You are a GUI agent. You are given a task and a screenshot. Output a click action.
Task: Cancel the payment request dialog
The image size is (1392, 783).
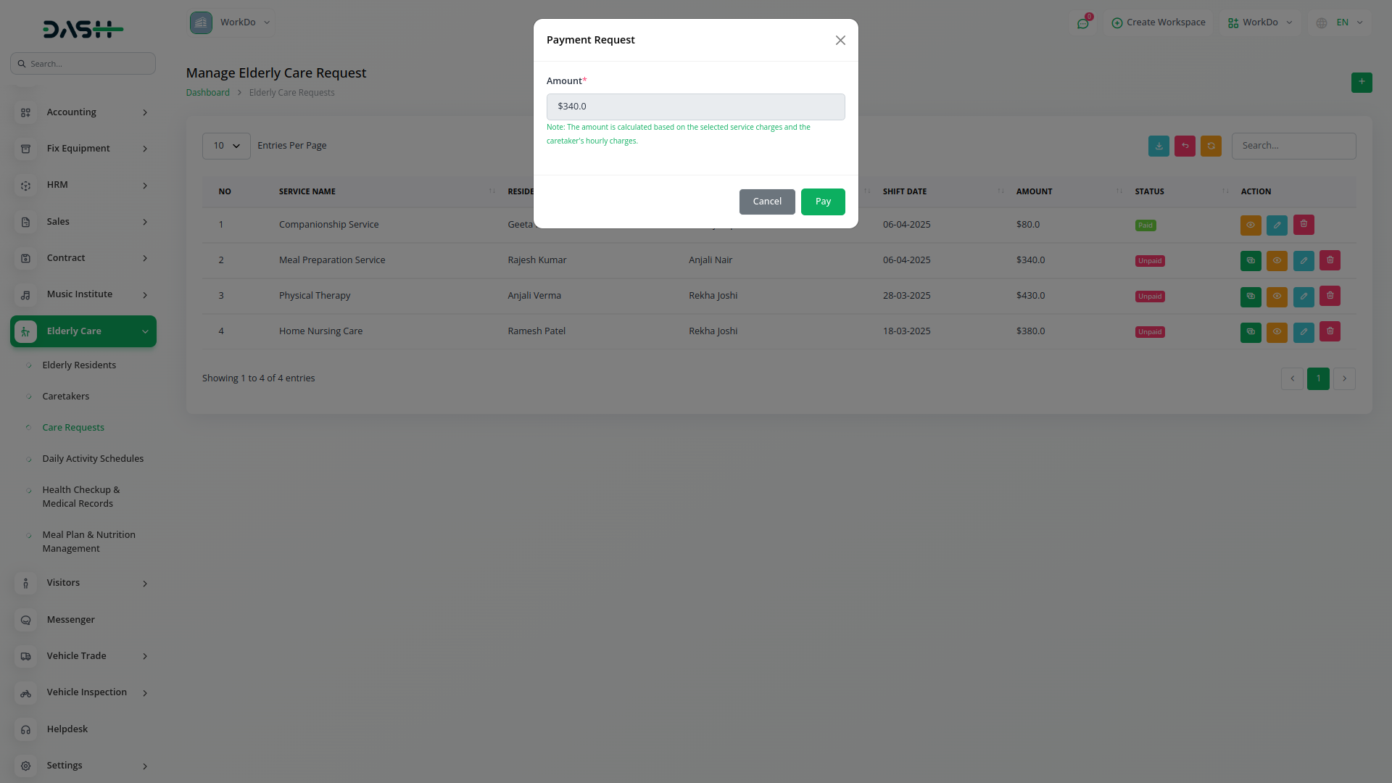point(766,202)
